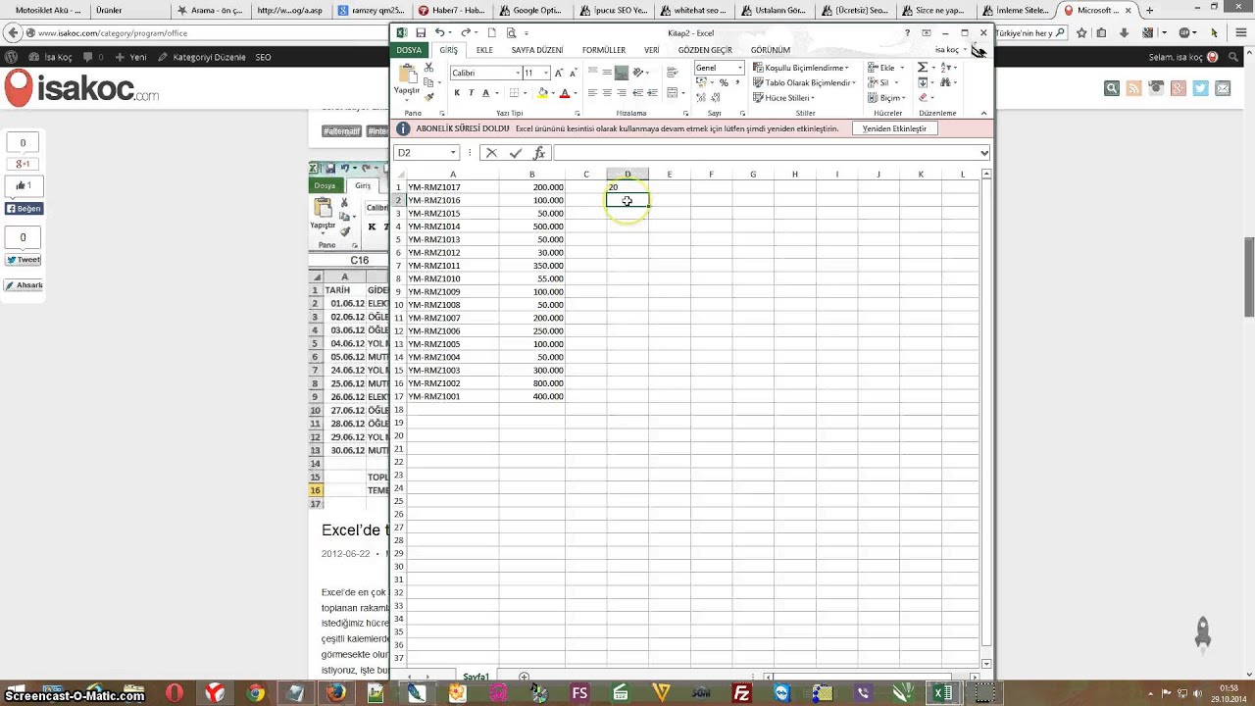This screenshot has height=706, width=1255.
Task: Clear cell contents with the eraser icon
Action: [922, 98]
